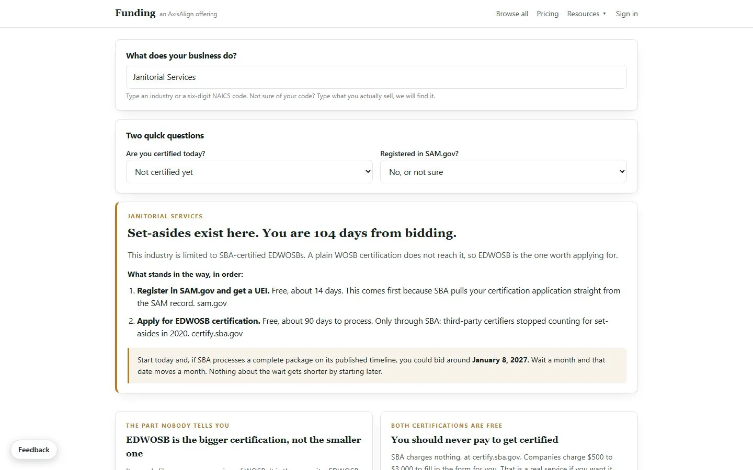Click the 'an AxisAlign offering' tagline
Image resolution: width=753 pixels, height=470 pixels.
(x=188, y=14)
